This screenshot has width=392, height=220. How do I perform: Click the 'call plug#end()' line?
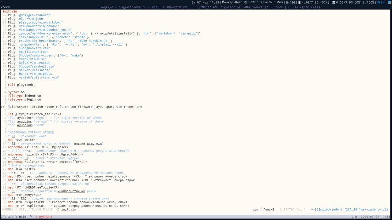[22, 85]
